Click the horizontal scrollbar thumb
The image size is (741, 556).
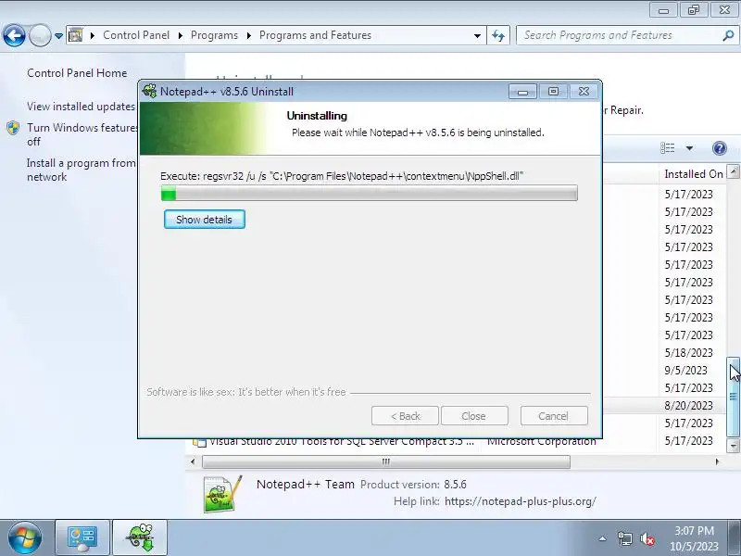pos(386,461)
